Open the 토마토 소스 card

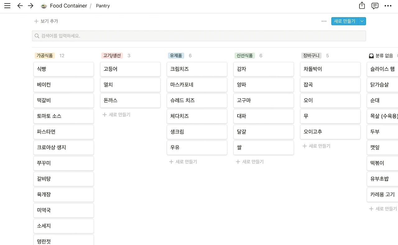(x=63, y=116)
